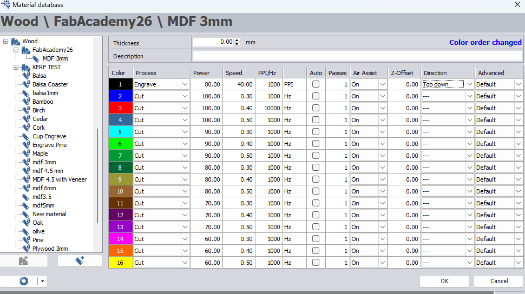Click the Maple material icon
Viewport: 525px width, 294px height.
point(26,153)
